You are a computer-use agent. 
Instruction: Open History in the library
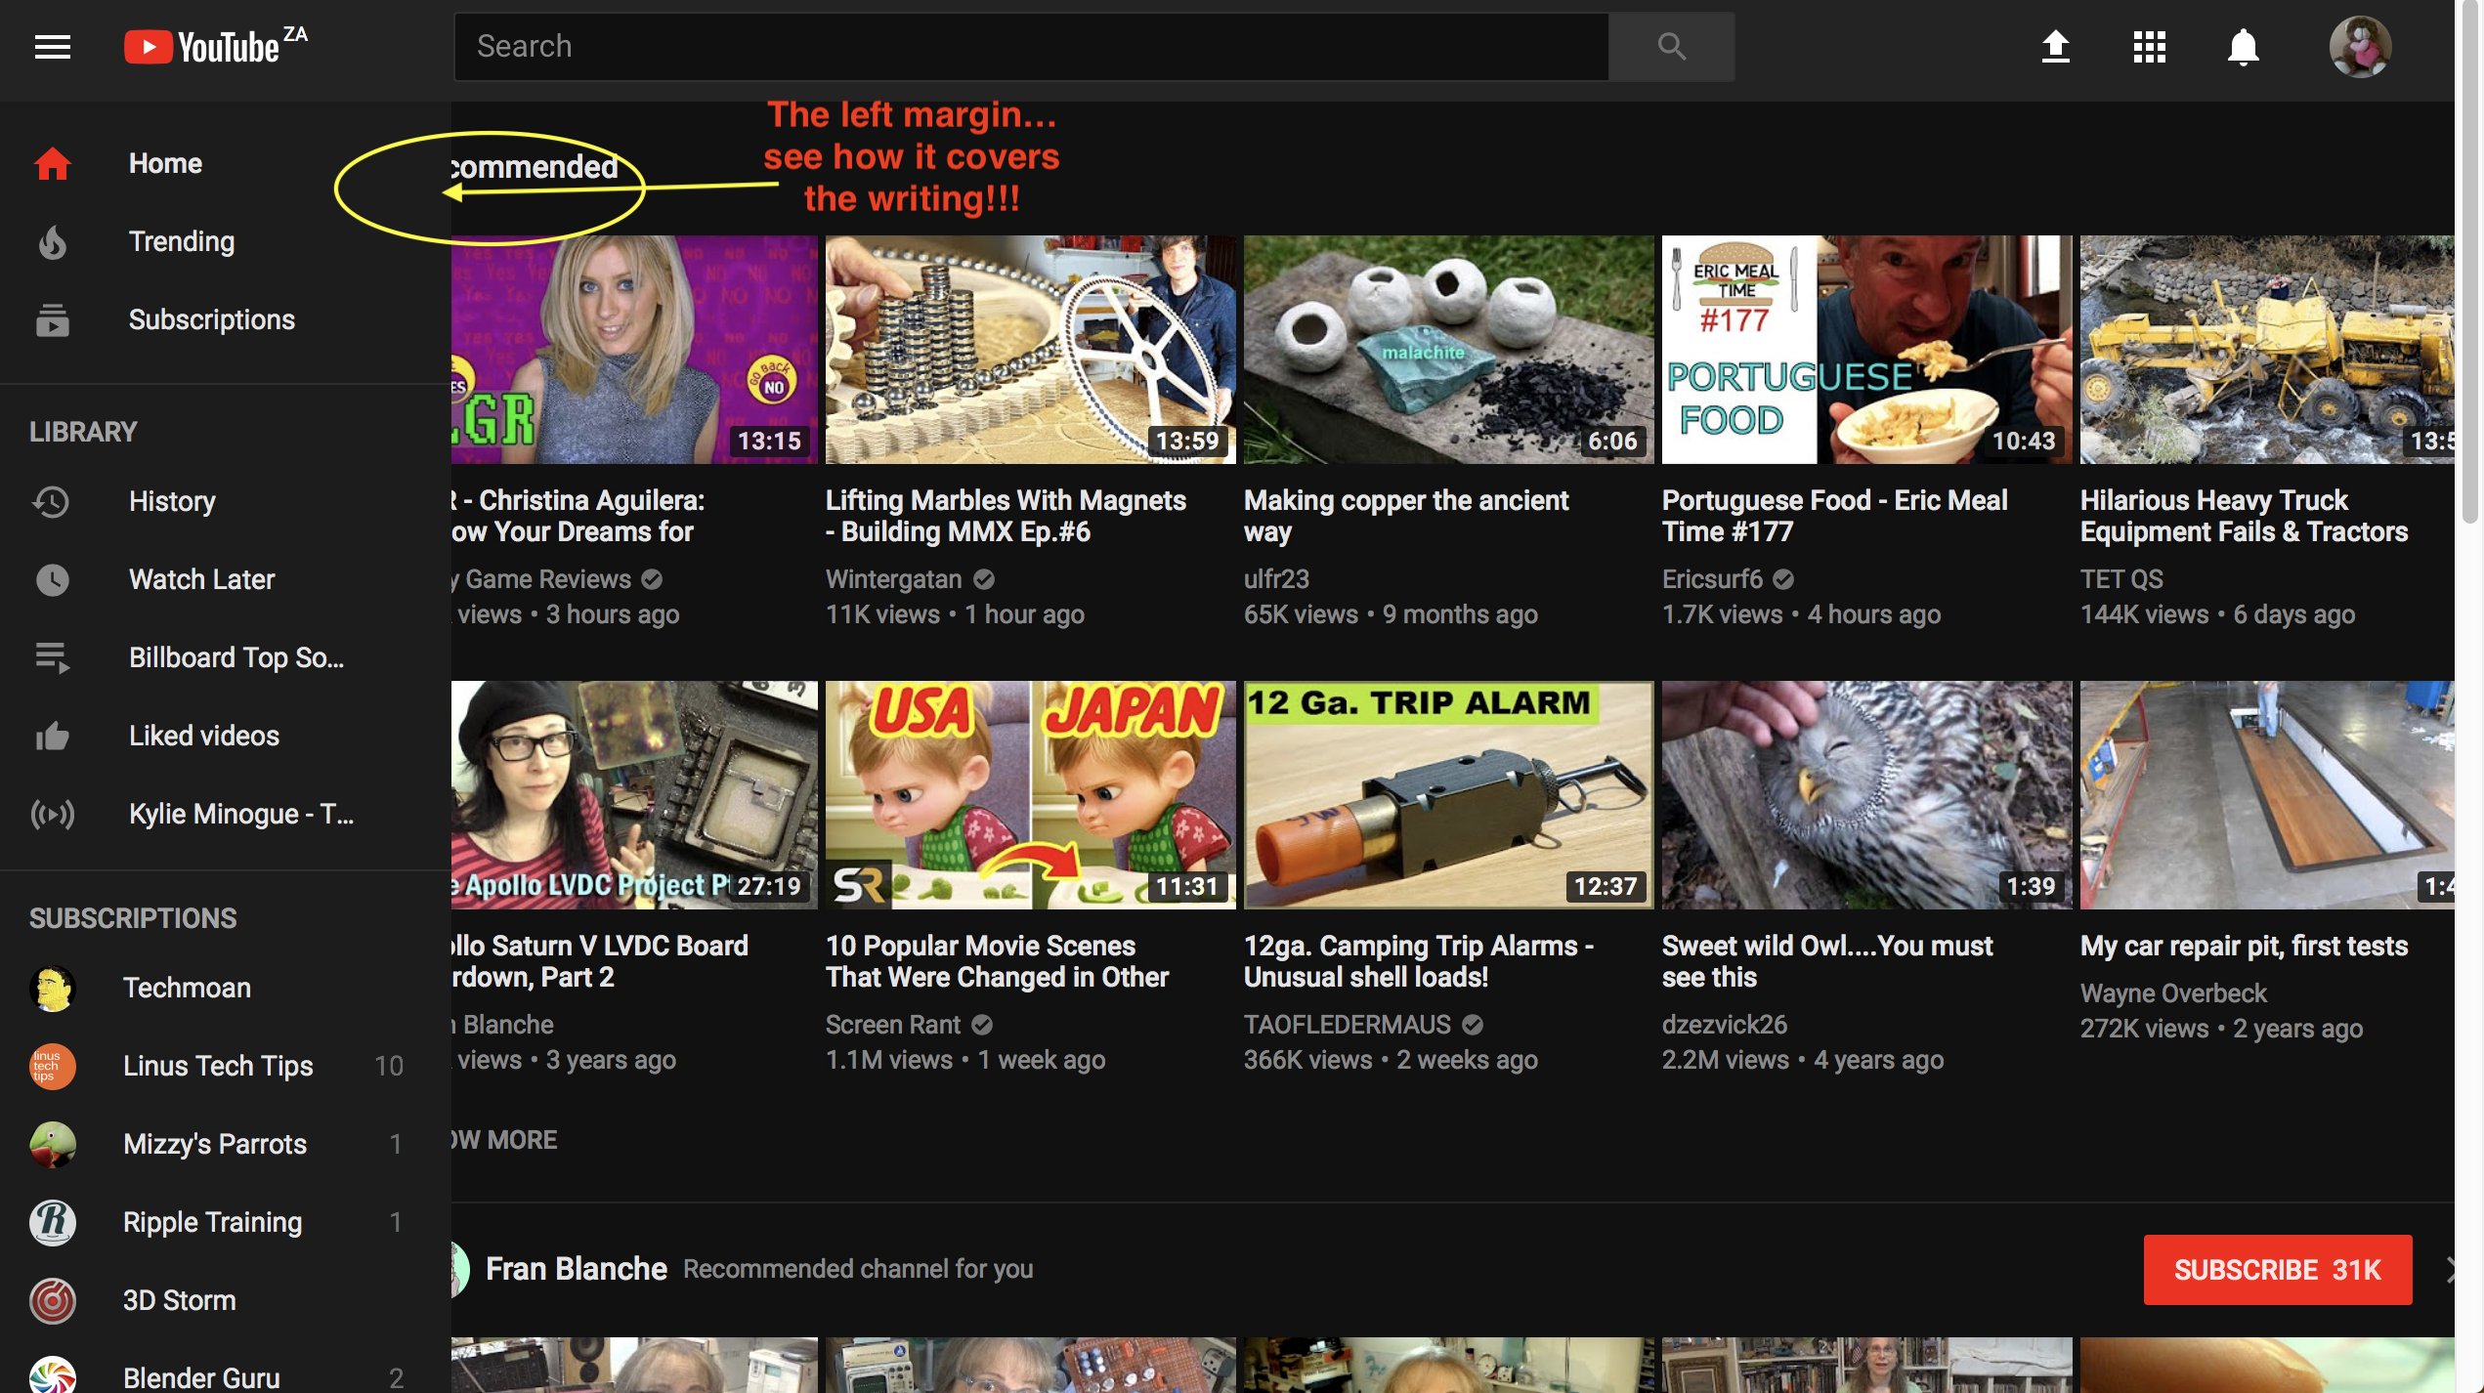[x=225, y=501]
